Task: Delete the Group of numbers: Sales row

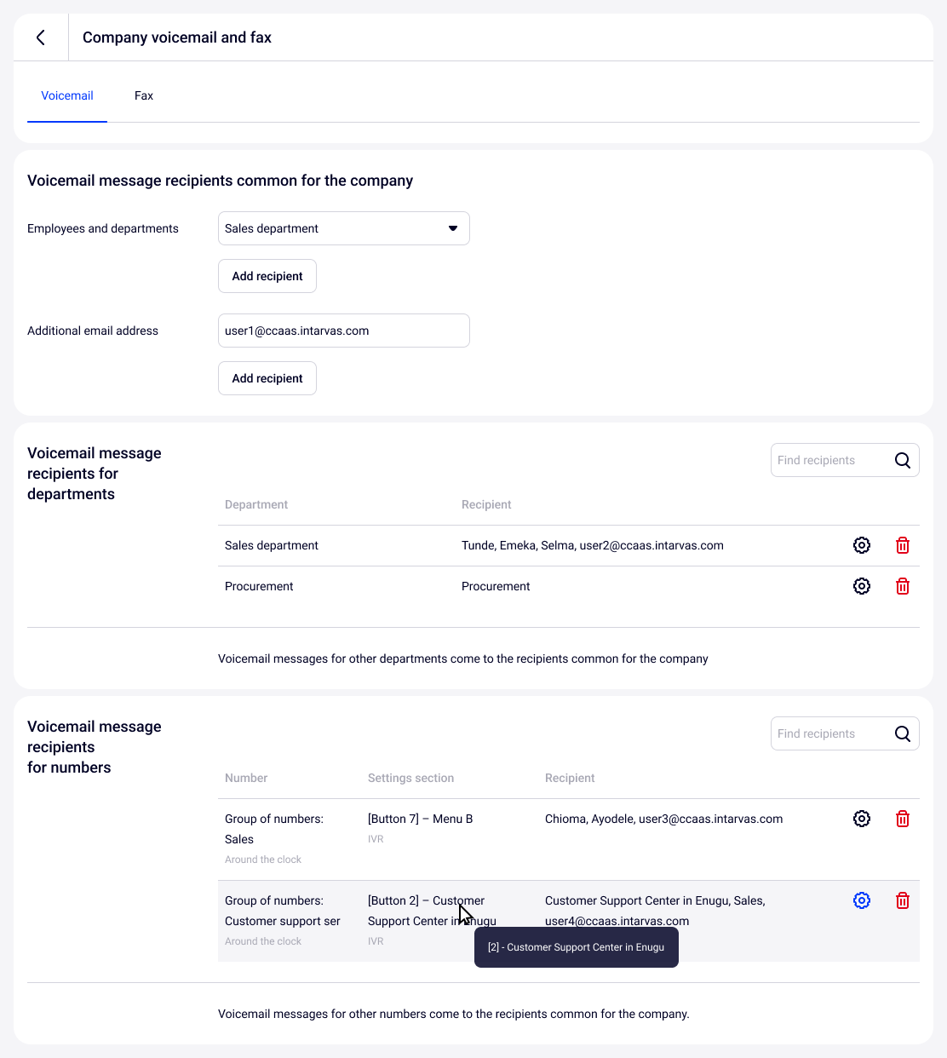Action: [x=902, y=819]
